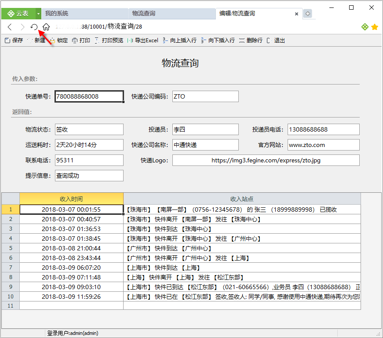383x338 pixels.
Task: Click cell 2018-03-09 09:03:10
Action: pos(71,287)
